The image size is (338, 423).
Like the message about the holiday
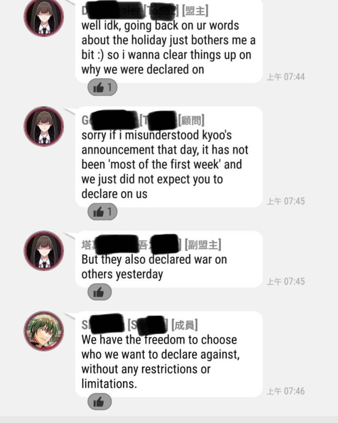click(x=102, y=87)
